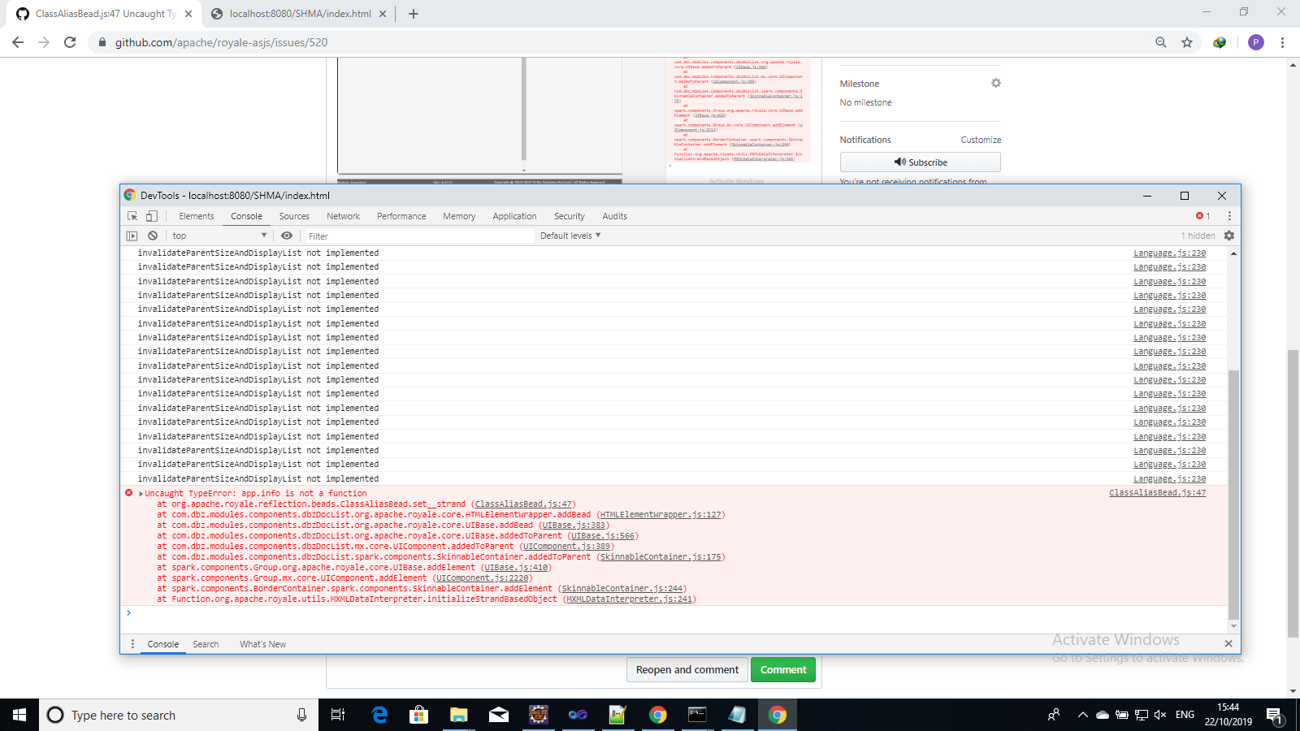
Task: Open the Customize DevTools three-dot menu
Action: (x=1229, y=216)
